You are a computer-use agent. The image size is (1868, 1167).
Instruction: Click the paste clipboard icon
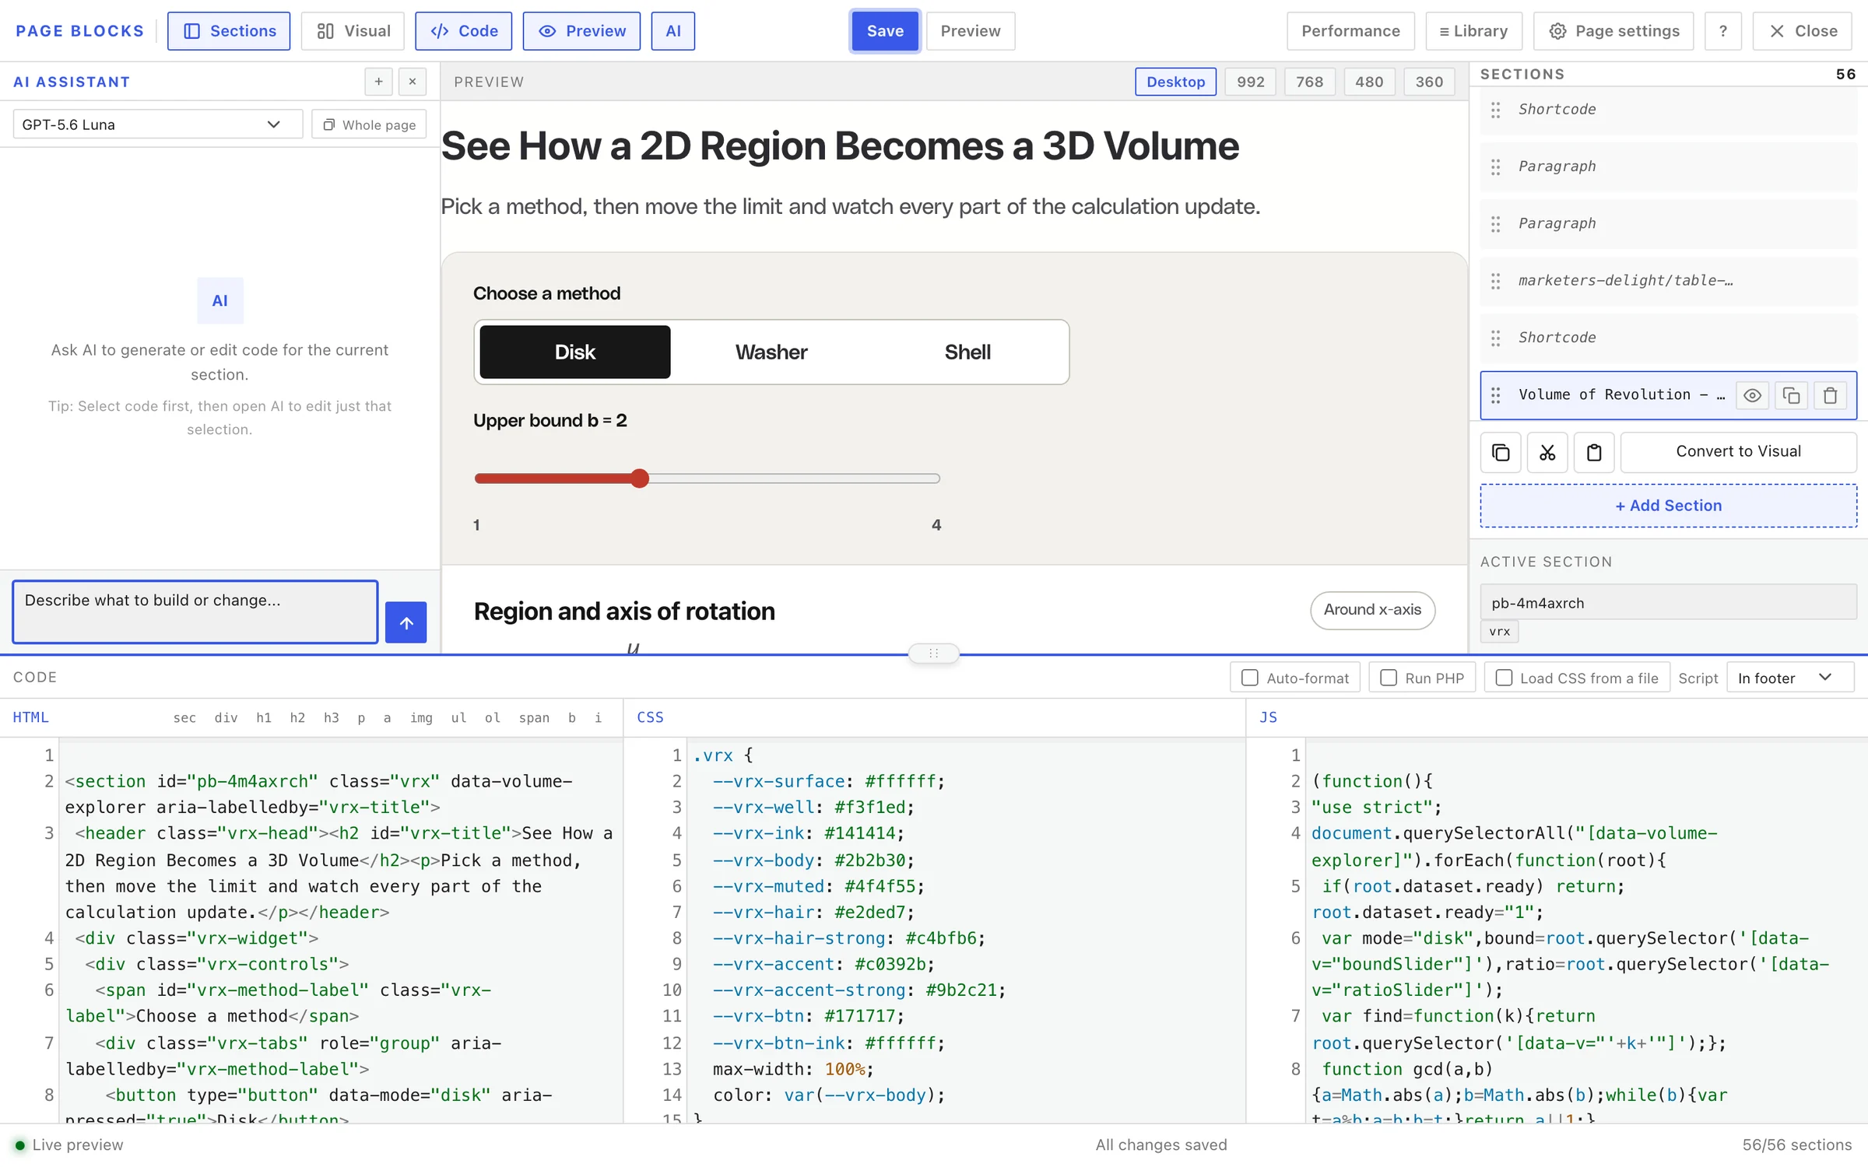(1594, 452)
